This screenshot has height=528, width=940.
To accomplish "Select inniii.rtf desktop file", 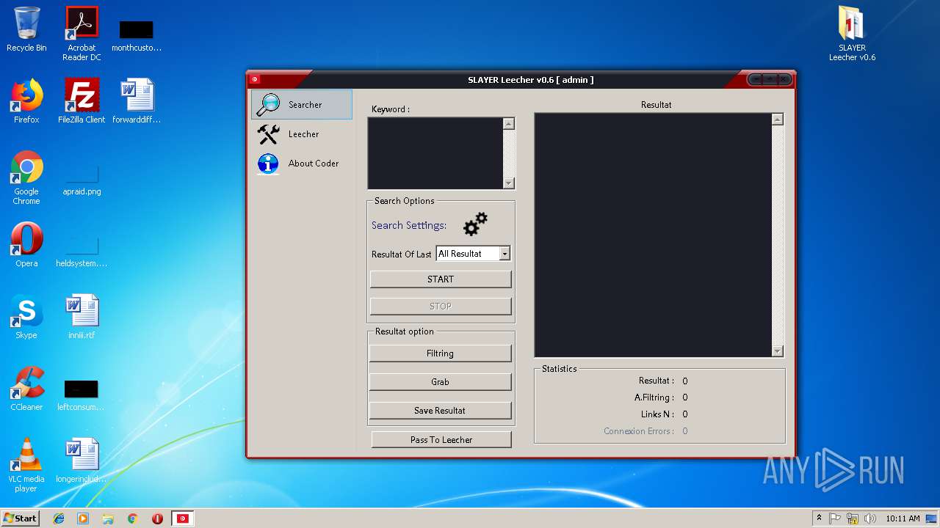I will point(82,317).
